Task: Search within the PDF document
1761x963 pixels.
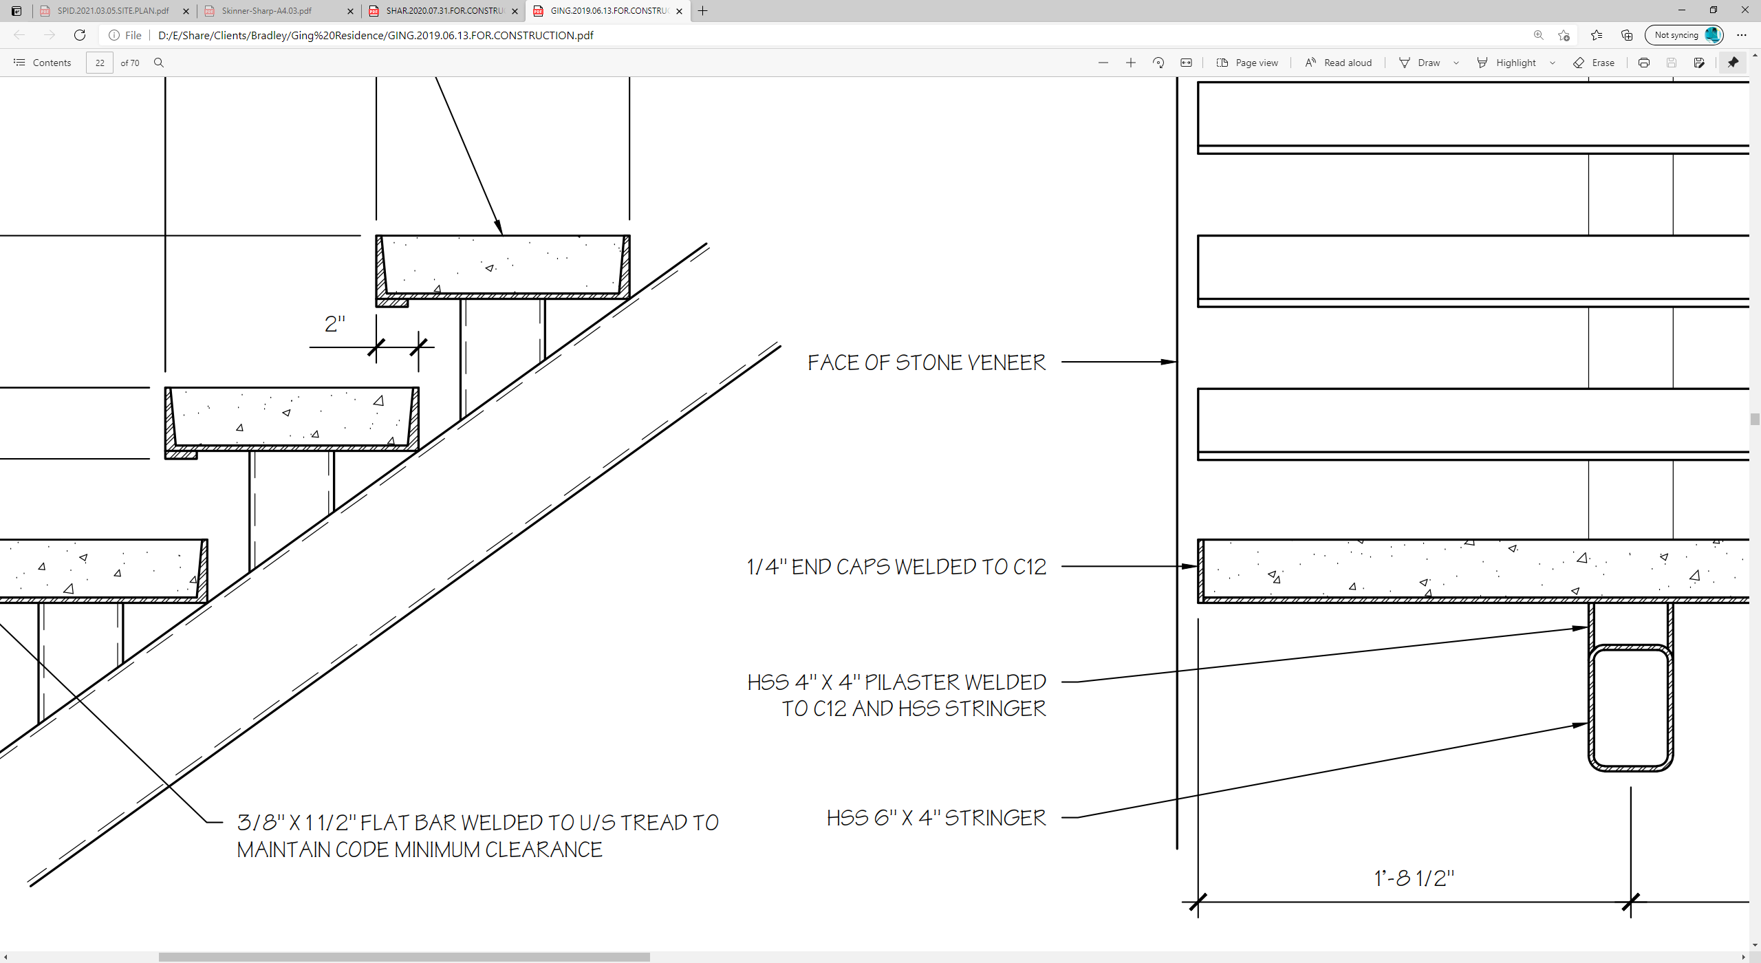Action: click(x=158, y=63)
